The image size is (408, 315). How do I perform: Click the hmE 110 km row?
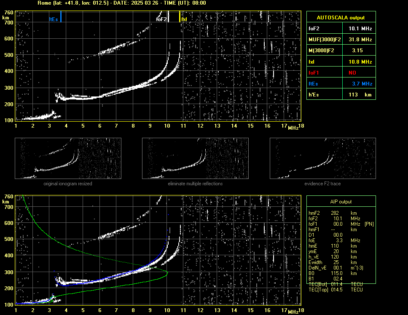[333, 246]
